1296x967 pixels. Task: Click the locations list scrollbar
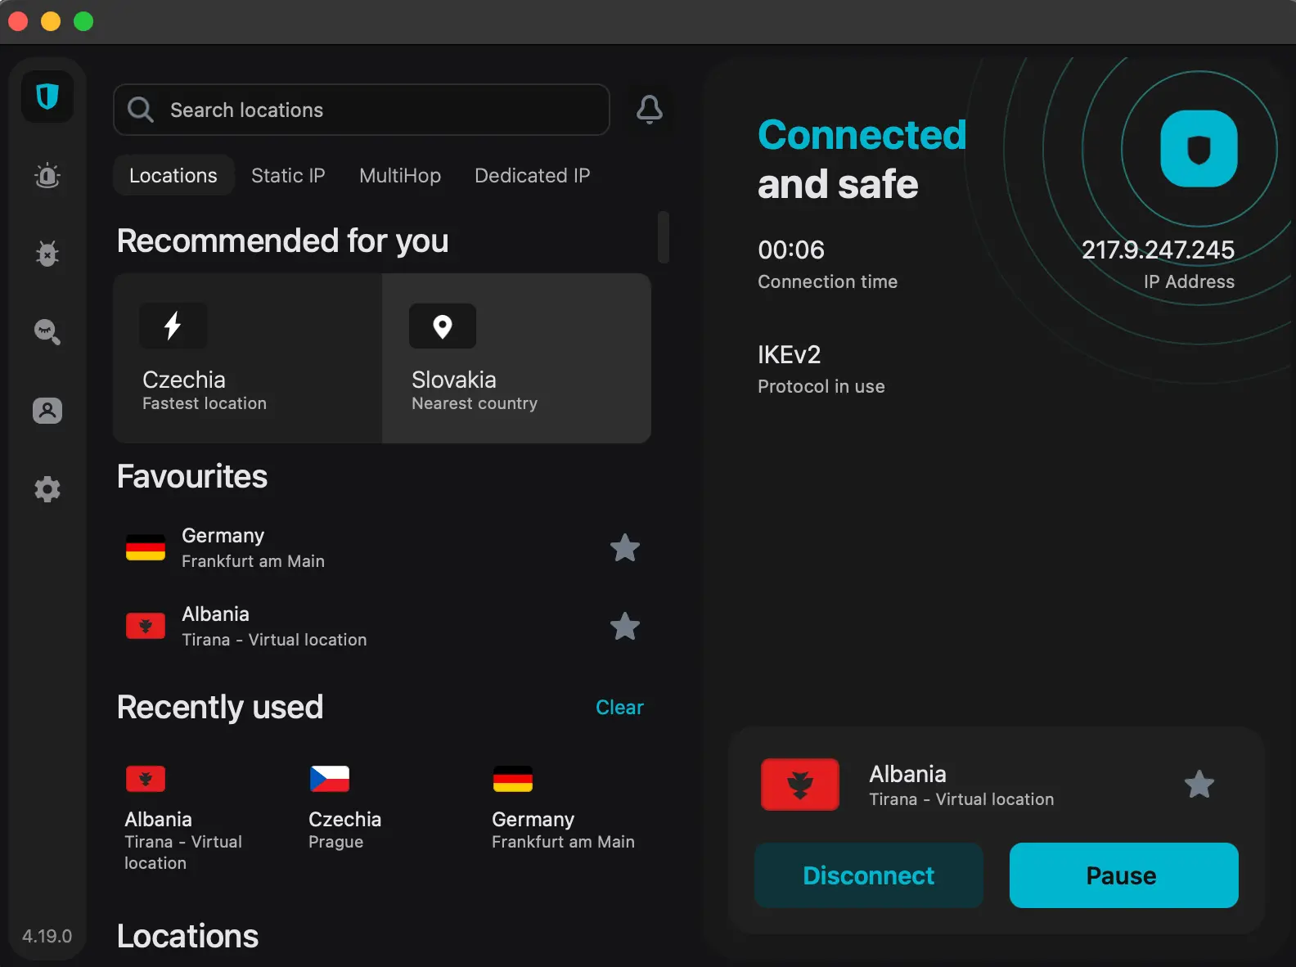[x=664, y=237]
